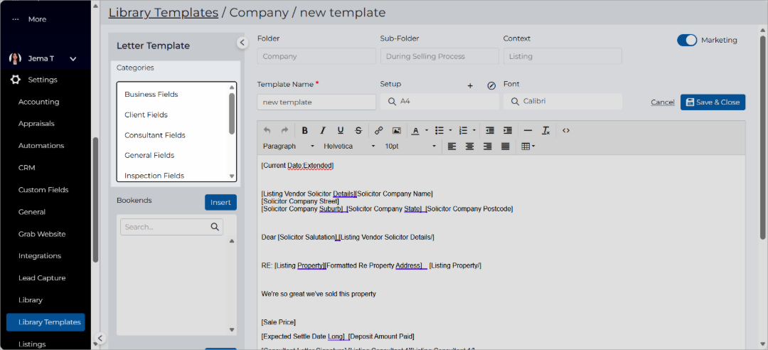The image size is (768, 350).
Task: Open the Helvetica font family dropdown
Action: (x=349, y=146)
